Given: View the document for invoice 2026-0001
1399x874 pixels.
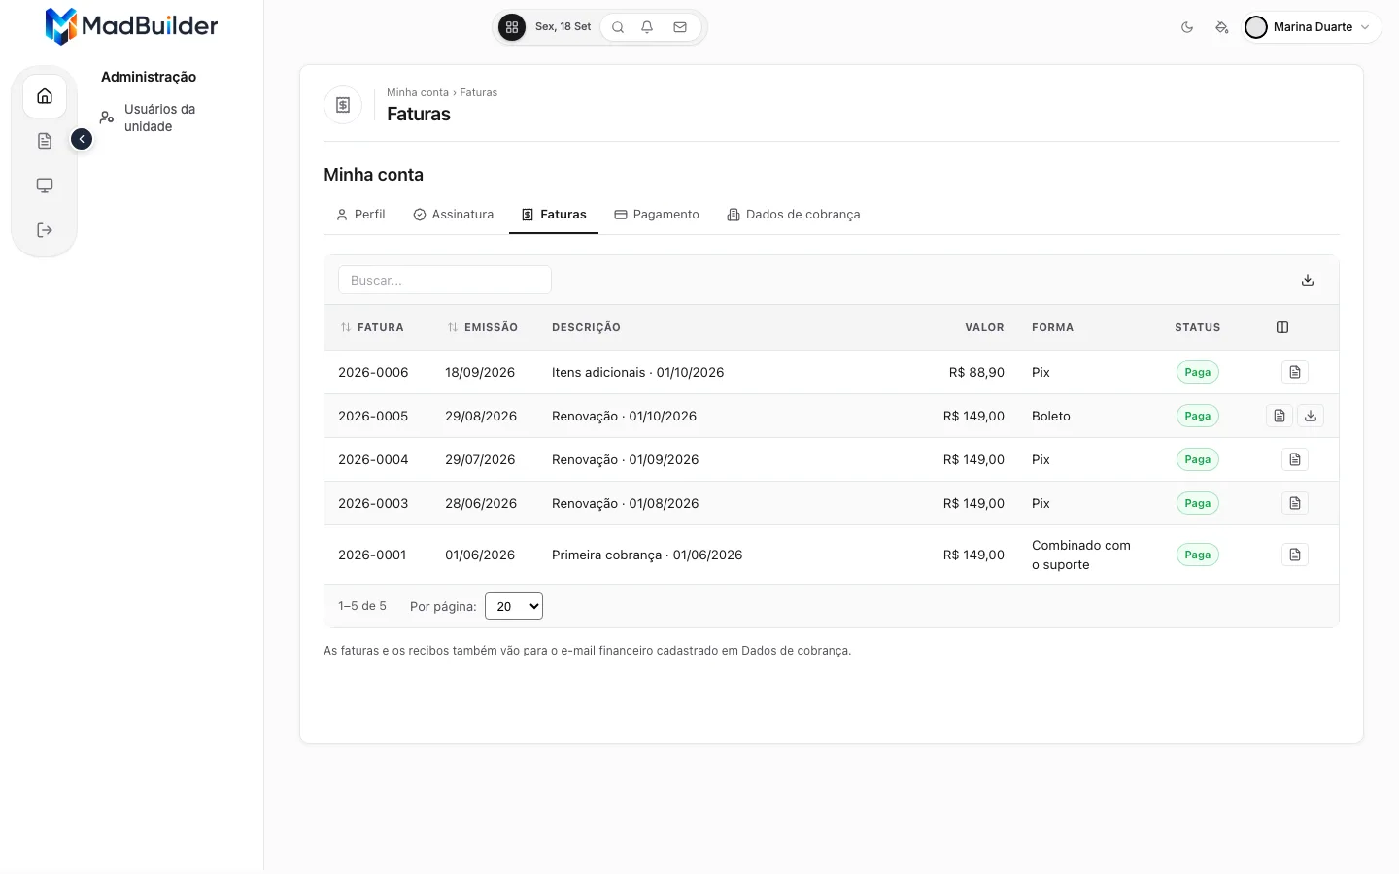Looking at the screenshot, I should (1295, 555).
